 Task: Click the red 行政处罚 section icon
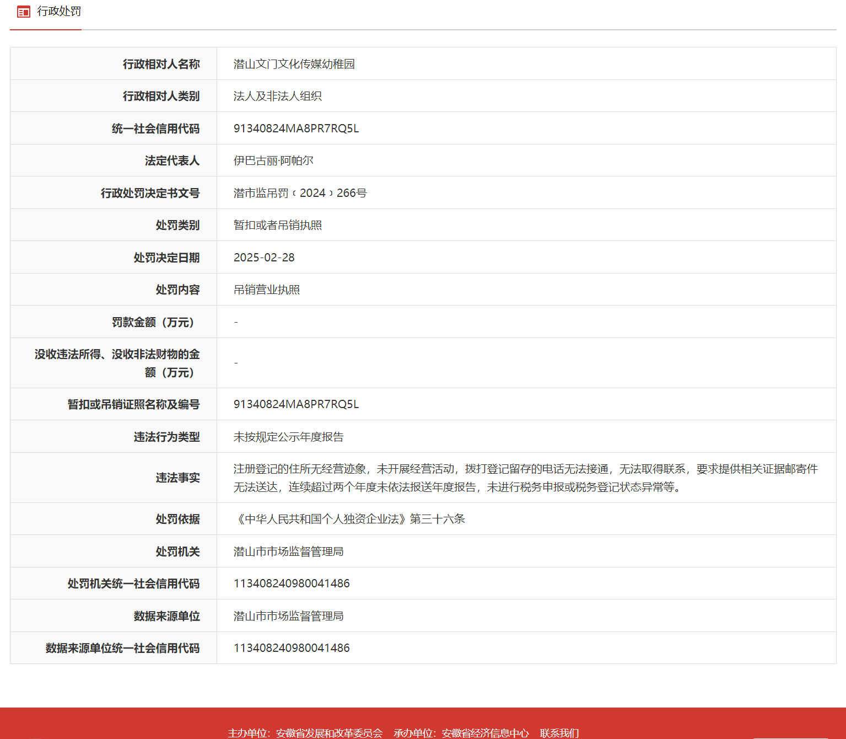(23, 12)
